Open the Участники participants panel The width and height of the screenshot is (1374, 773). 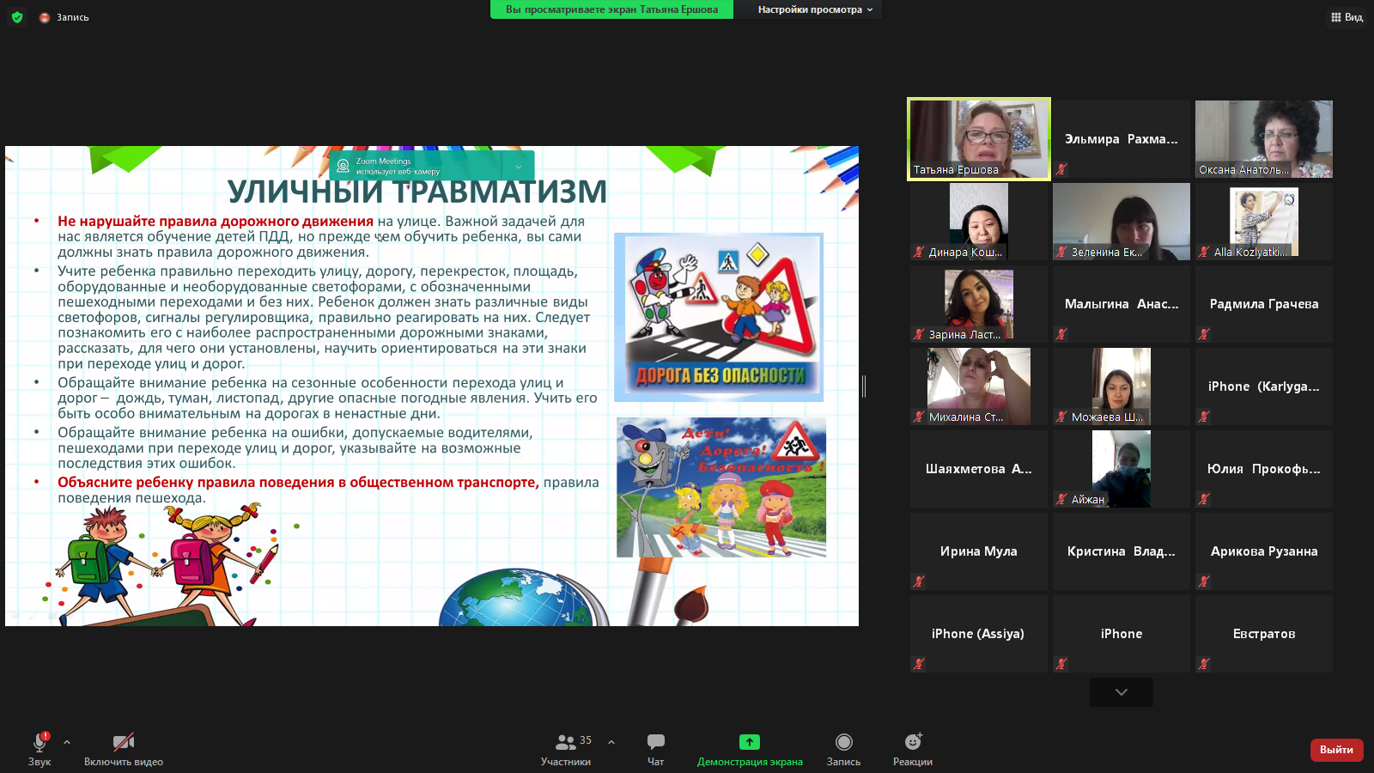click(565, 749)
